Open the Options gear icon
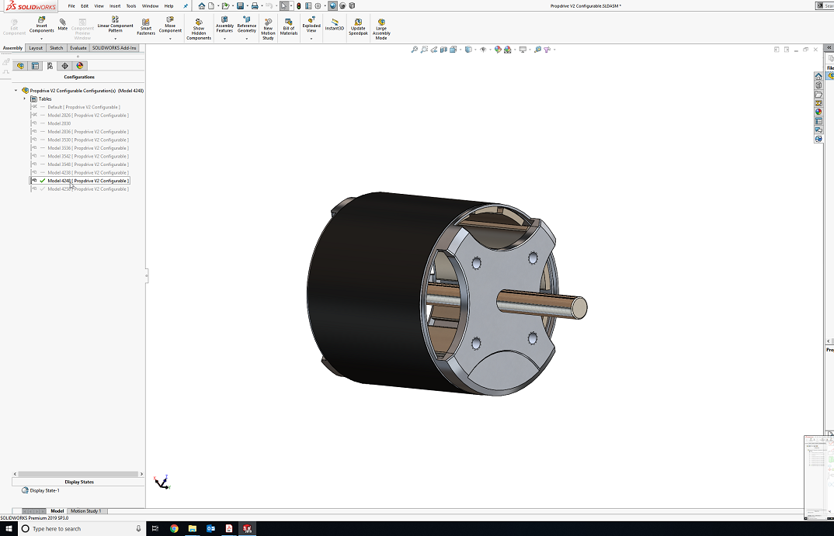834x536 pixels. [318, 6]
